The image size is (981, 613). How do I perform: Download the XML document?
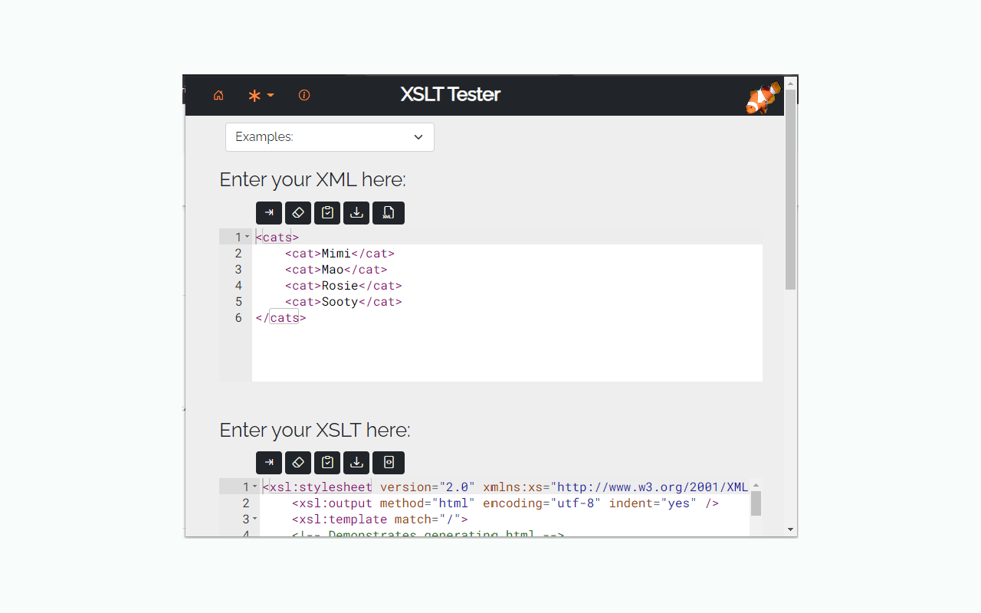[x=356, y=212]
